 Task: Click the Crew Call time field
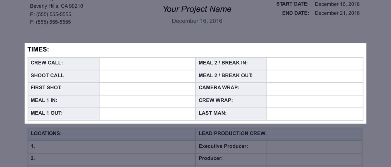pos(147,64)
